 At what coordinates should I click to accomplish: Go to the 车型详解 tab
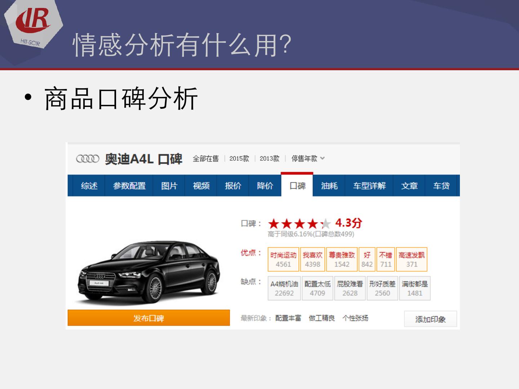(369, 186)
